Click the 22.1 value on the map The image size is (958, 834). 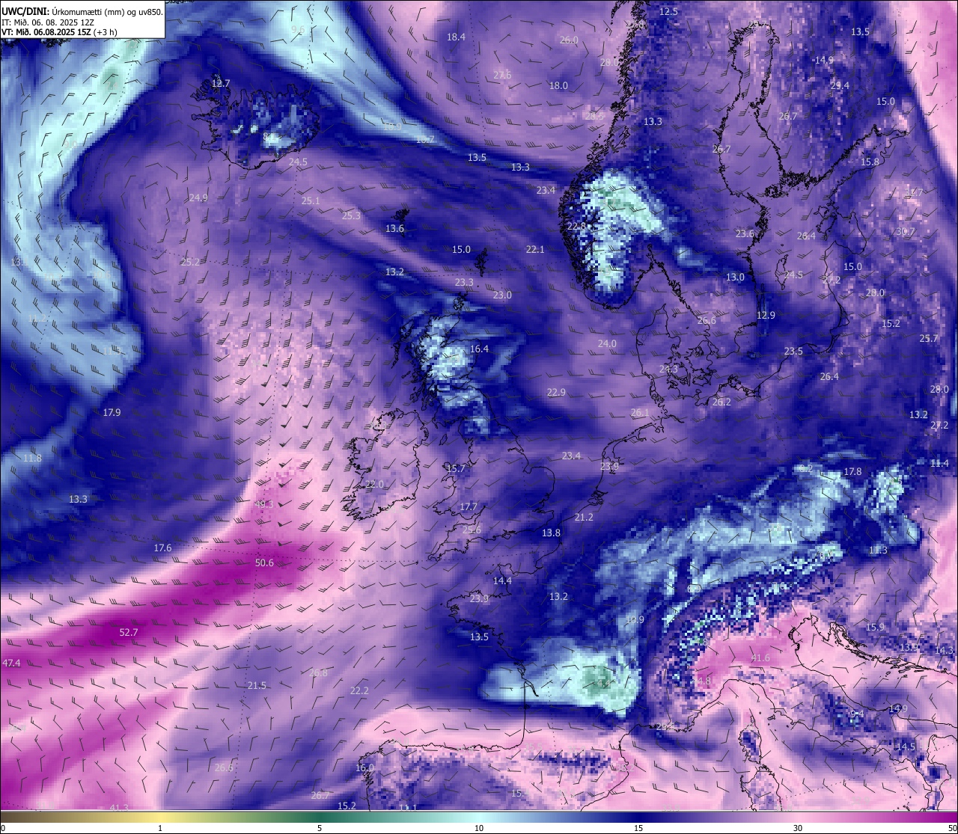pyautogui.click(x=535, y=250)
